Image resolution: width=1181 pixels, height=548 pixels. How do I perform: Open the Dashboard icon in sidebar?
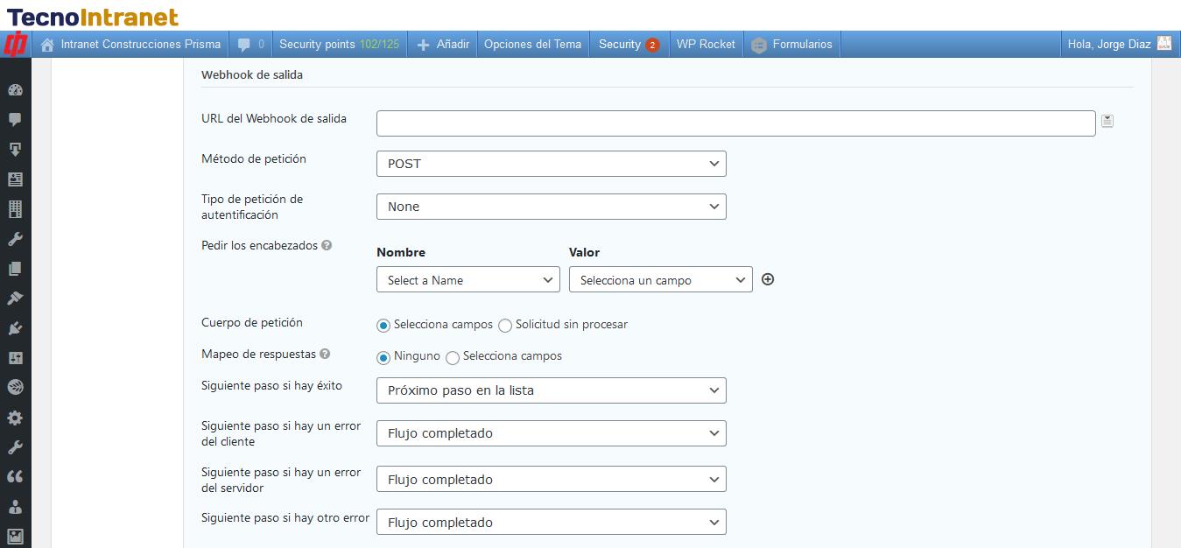point(15,90)
